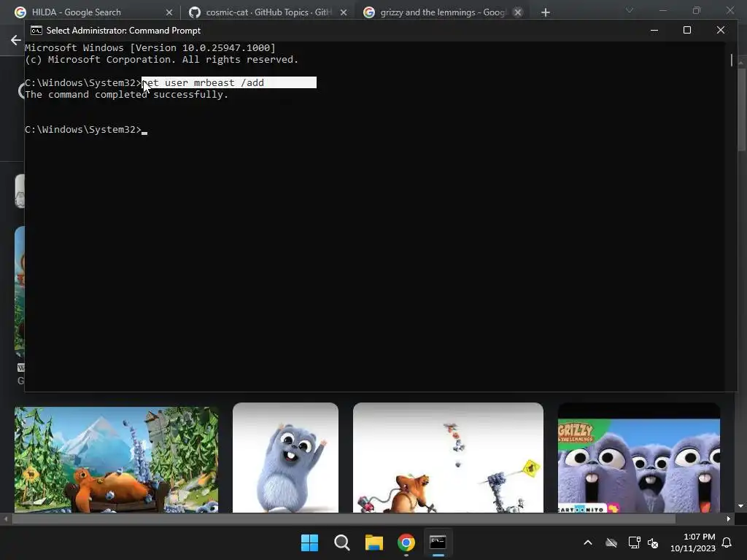
Task: Open the Windows Start menu
Action: (309, 542)
